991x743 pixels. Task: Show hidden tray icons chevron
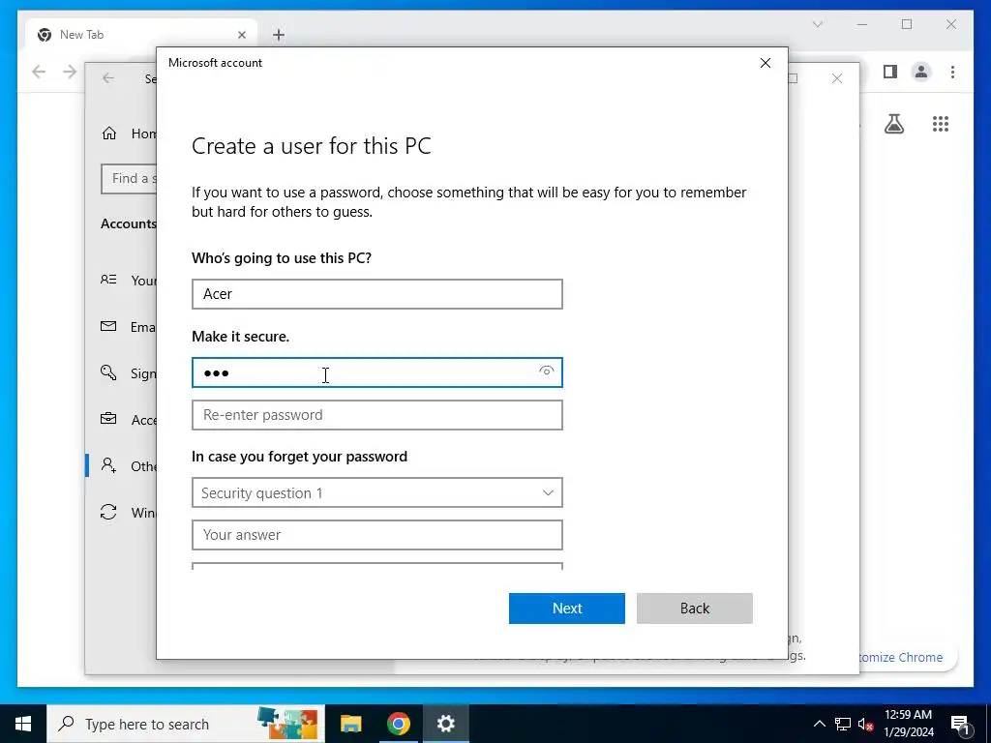(819, 724)
